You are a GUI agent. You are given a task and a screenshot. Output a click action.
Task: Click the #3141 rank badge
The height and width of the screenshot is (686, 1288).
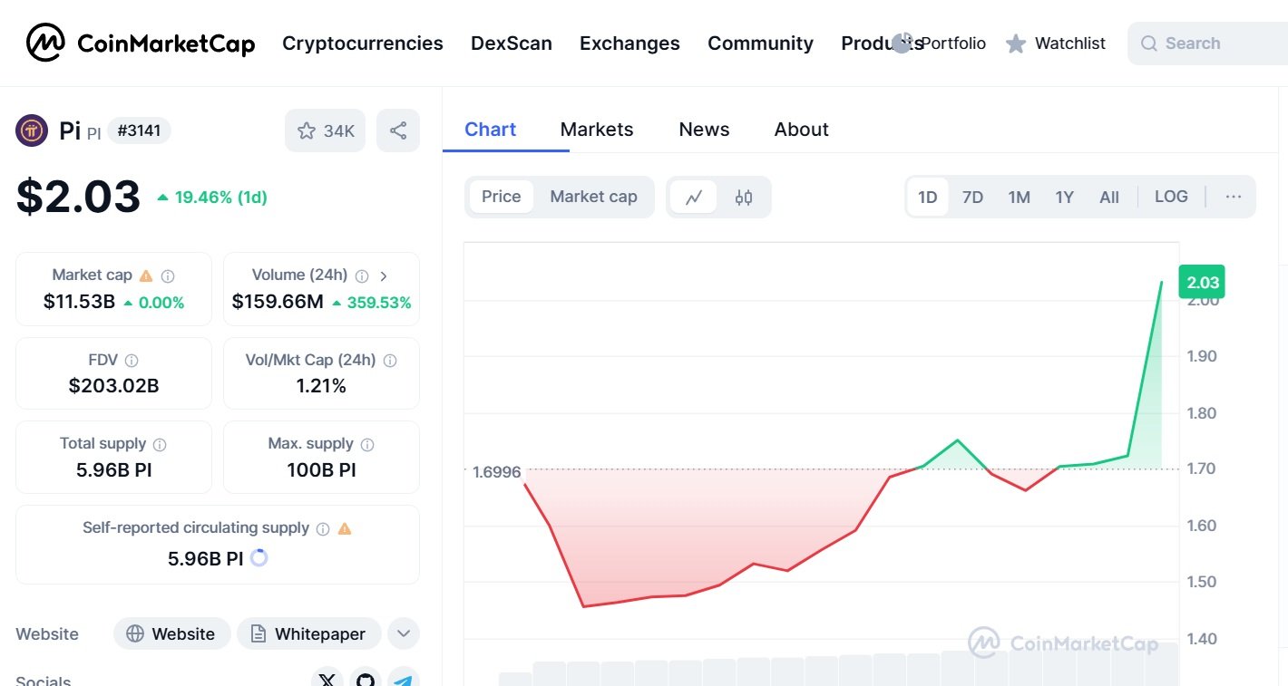click(139, 130)
